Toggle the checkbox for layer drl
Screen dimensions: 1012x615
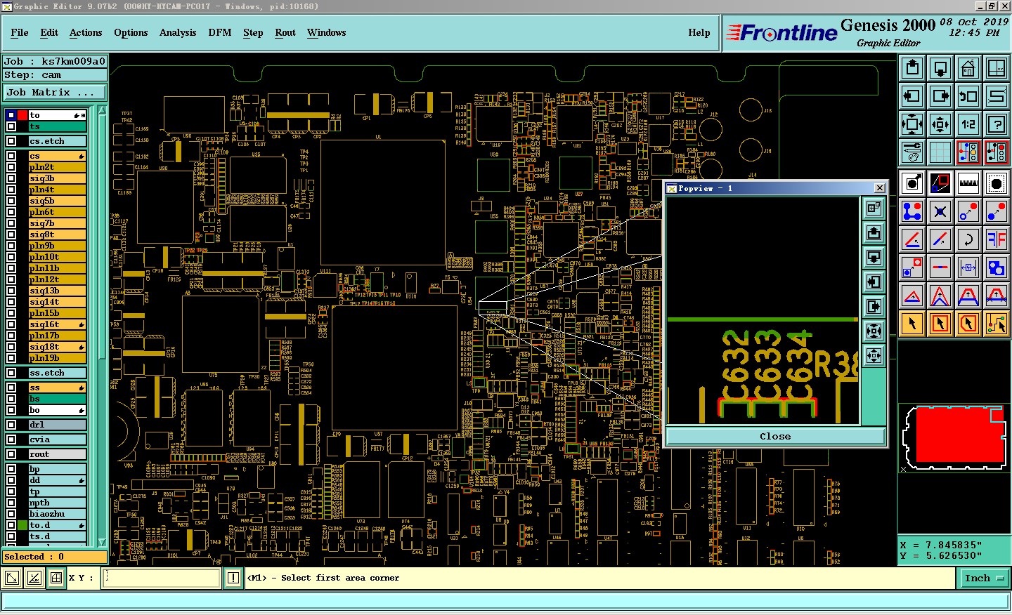pyautogui.click(x=11, y=425)
